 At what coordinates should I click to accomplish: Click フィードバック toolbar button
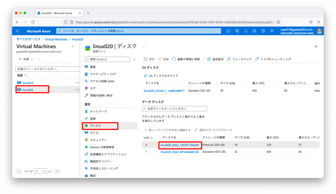coord(239,59)
